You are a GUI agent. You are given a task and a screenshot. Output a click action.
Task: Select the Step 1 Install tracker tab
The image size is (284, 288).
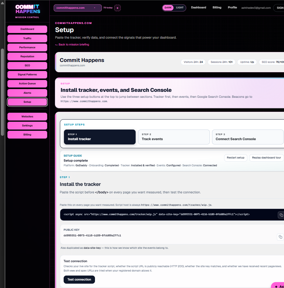(100, 137)
